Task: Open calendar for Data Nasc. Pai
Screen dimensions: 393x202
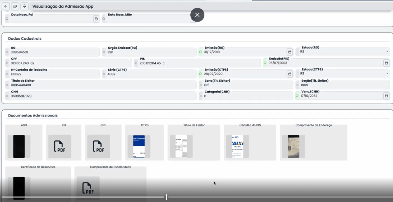Action: click(96, 19)
